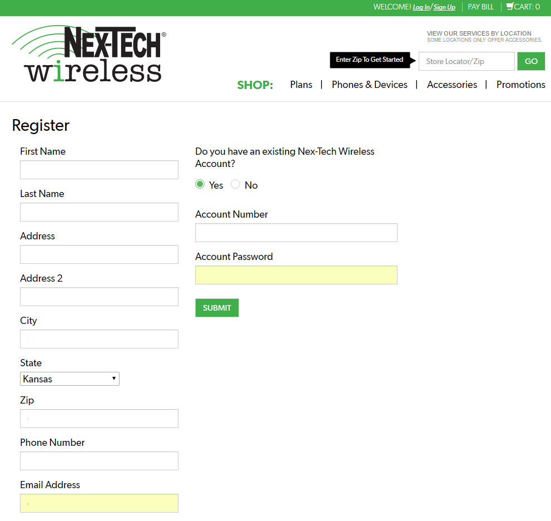551x521 pixels.
Task: Open the State dropdown showing Kansas
Action: (x=70, y=379)
